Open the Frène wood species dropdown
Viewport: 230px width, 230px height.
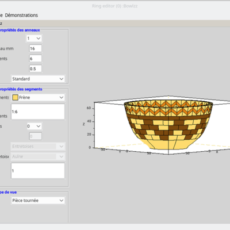(x=38, y=97)
